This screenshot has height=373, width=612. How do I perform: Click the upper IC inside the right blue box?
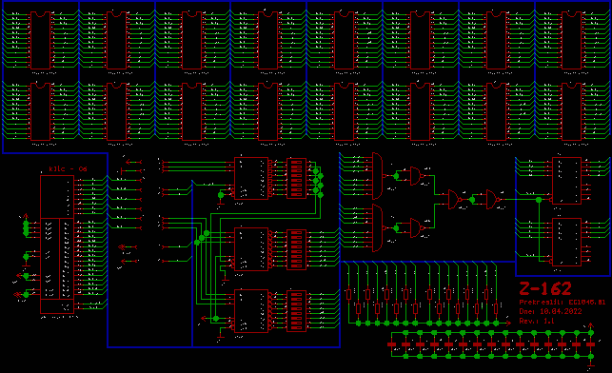pyautogui.click(x=566, y=181)
